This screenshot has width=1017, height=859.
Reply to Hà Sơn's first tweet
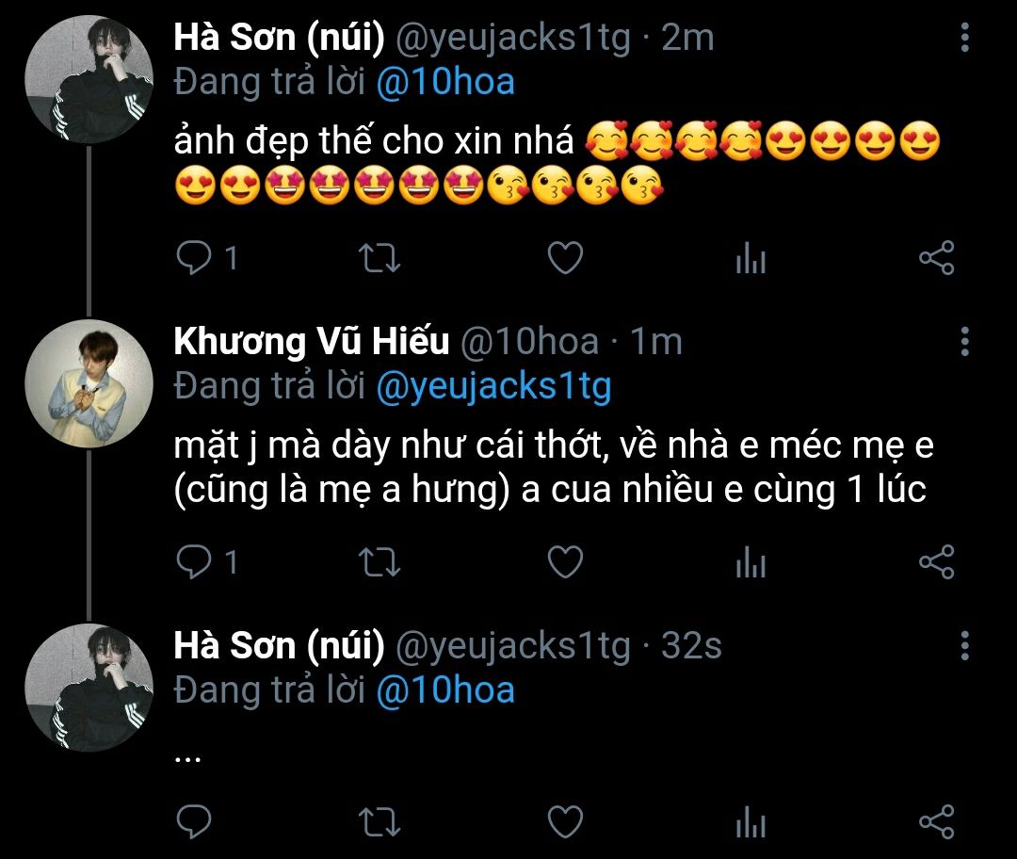click(195, 258)
